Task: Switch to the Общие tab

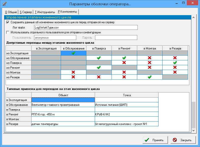Action: [11, 12]
